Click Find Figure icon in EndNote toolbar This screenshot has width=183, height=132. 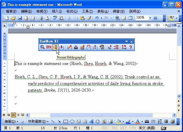110,47
